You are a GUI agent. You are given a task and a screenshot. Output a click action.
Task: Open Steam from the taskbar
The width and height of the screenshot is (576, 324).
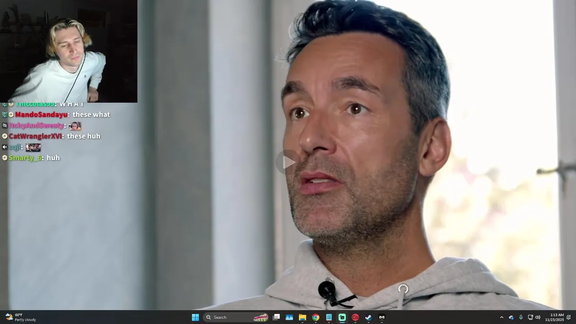(x=368, y=317)
